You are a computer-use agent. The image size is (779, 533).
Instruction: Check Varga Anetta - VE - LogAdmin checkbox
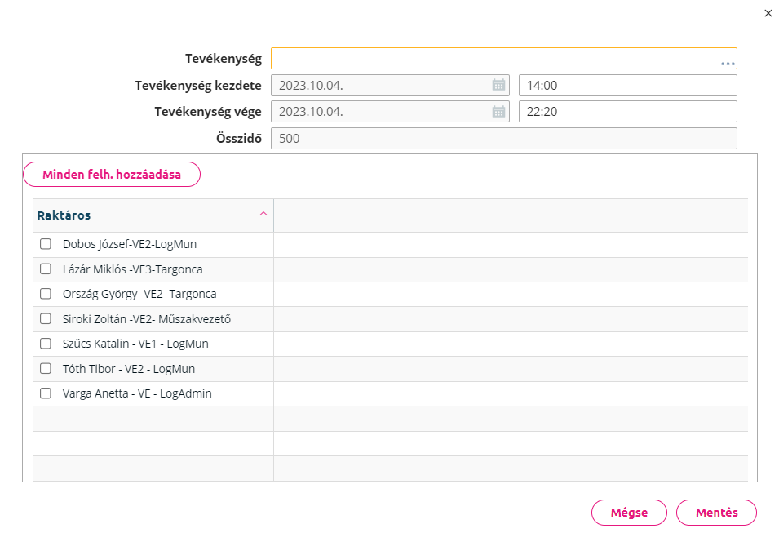(45, 393)
